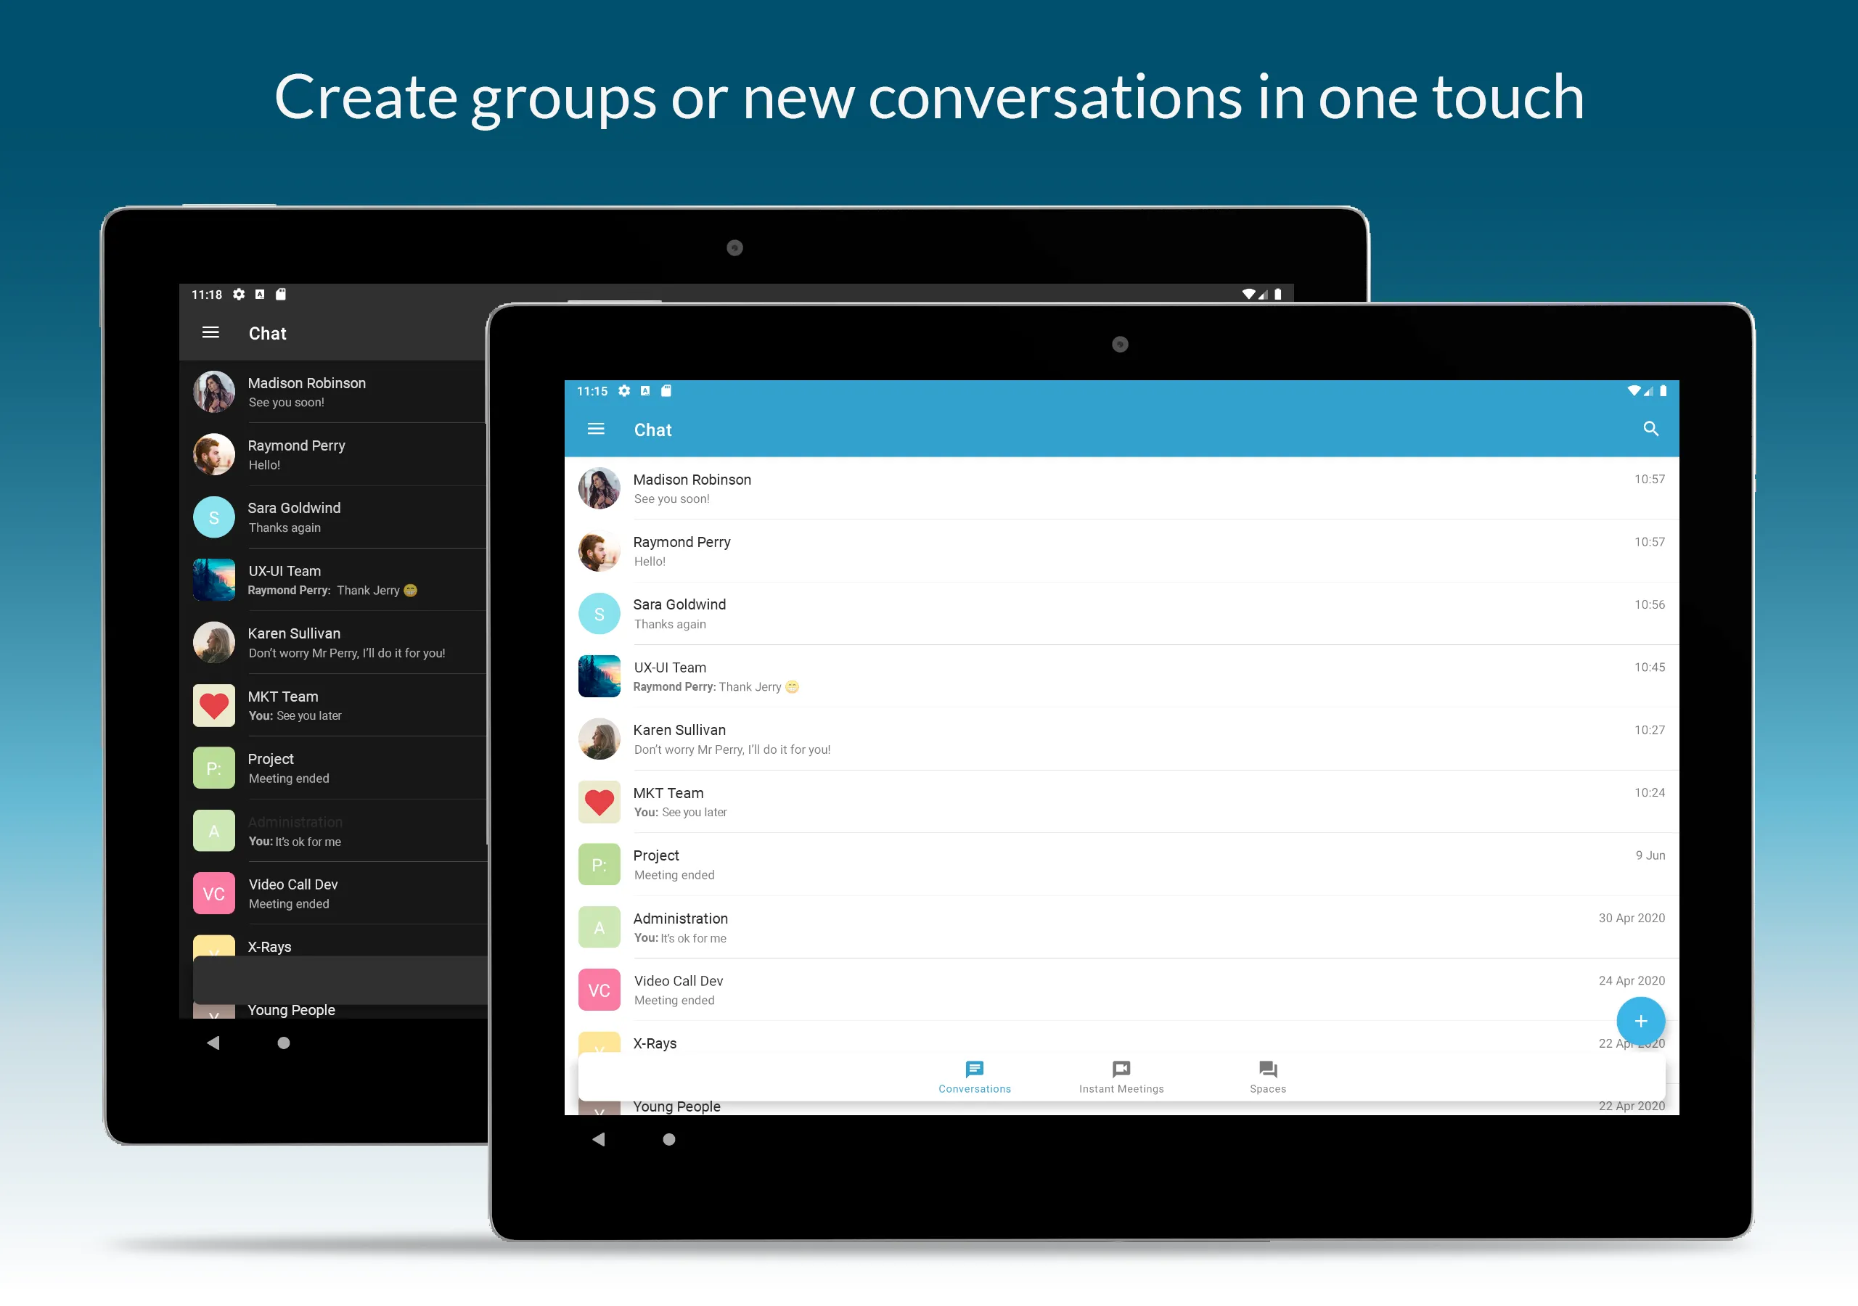Tap Raymond Perry conversation entry
This screenshot has width=1858, height=1306.
pos(1120,550)
